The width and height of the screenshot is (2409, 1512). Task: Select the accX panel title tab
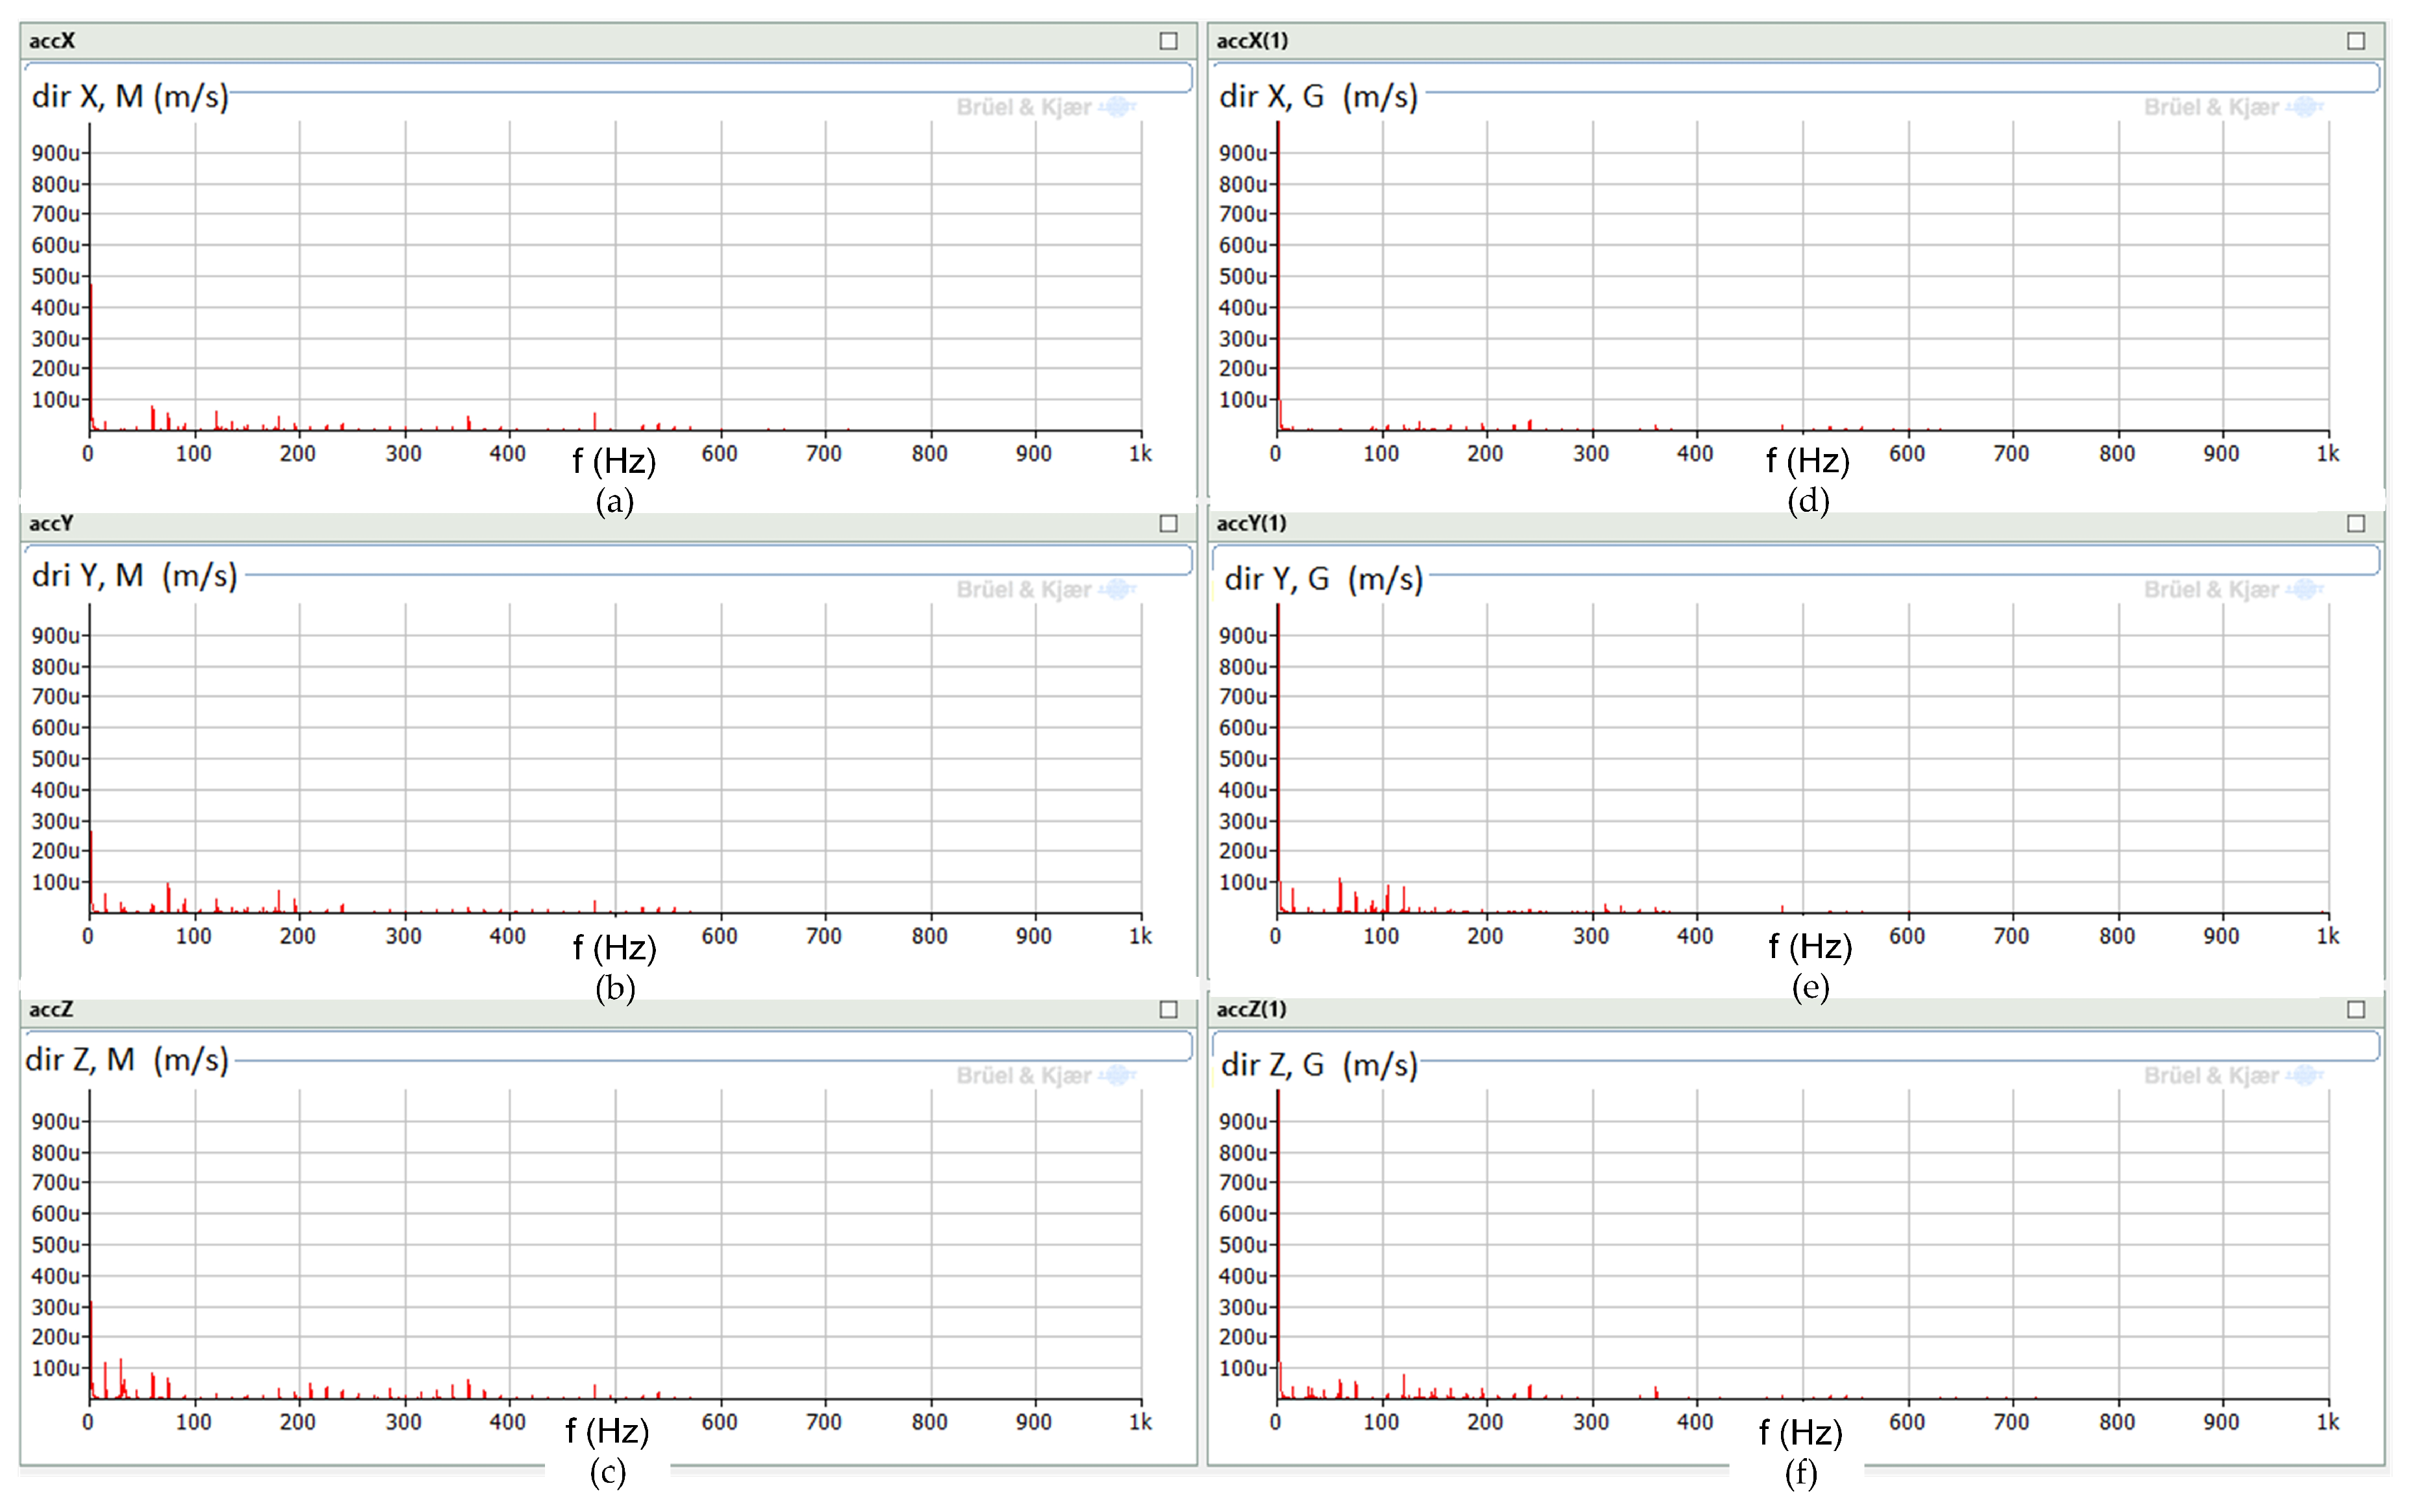coord(52,41)
